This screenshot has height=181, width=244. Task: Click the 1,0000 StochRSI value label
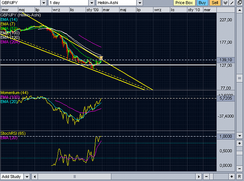click(x=226, y=136)
